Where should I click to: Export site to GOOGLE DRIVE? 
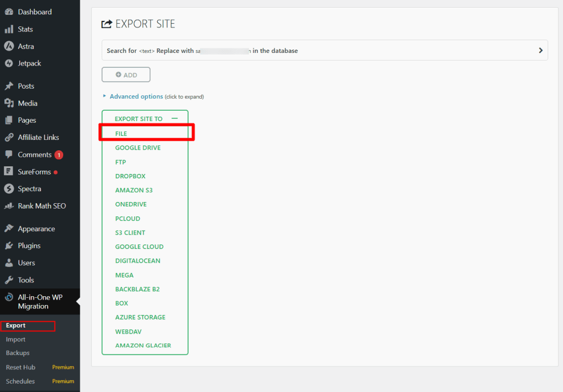pyautogui.click(x=137, y=148)
